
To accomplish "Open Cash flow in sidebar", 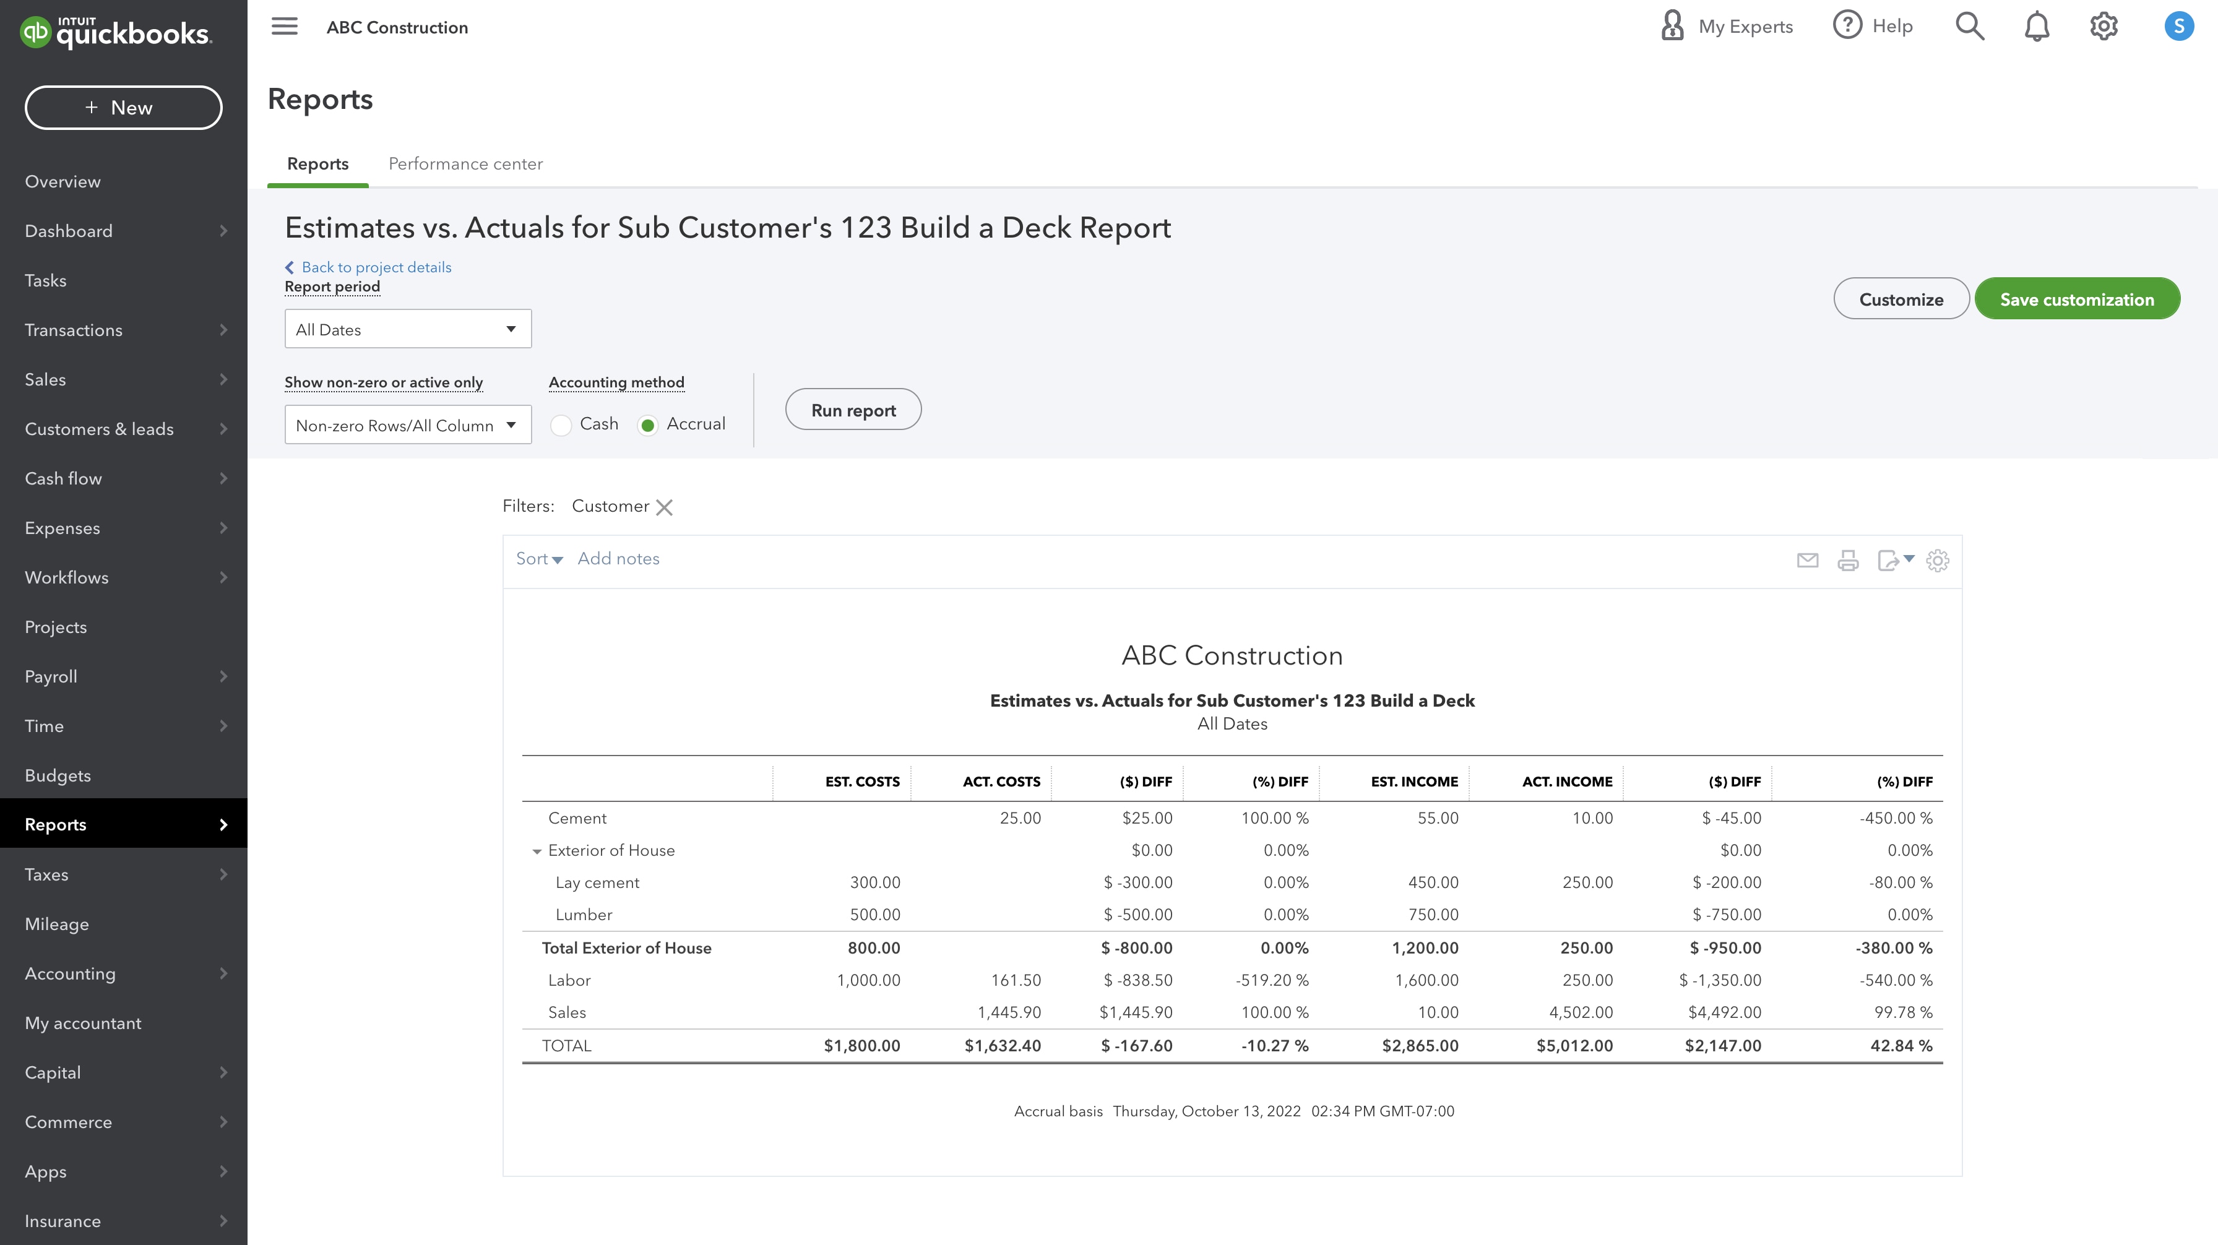I will tap(63, 479).
